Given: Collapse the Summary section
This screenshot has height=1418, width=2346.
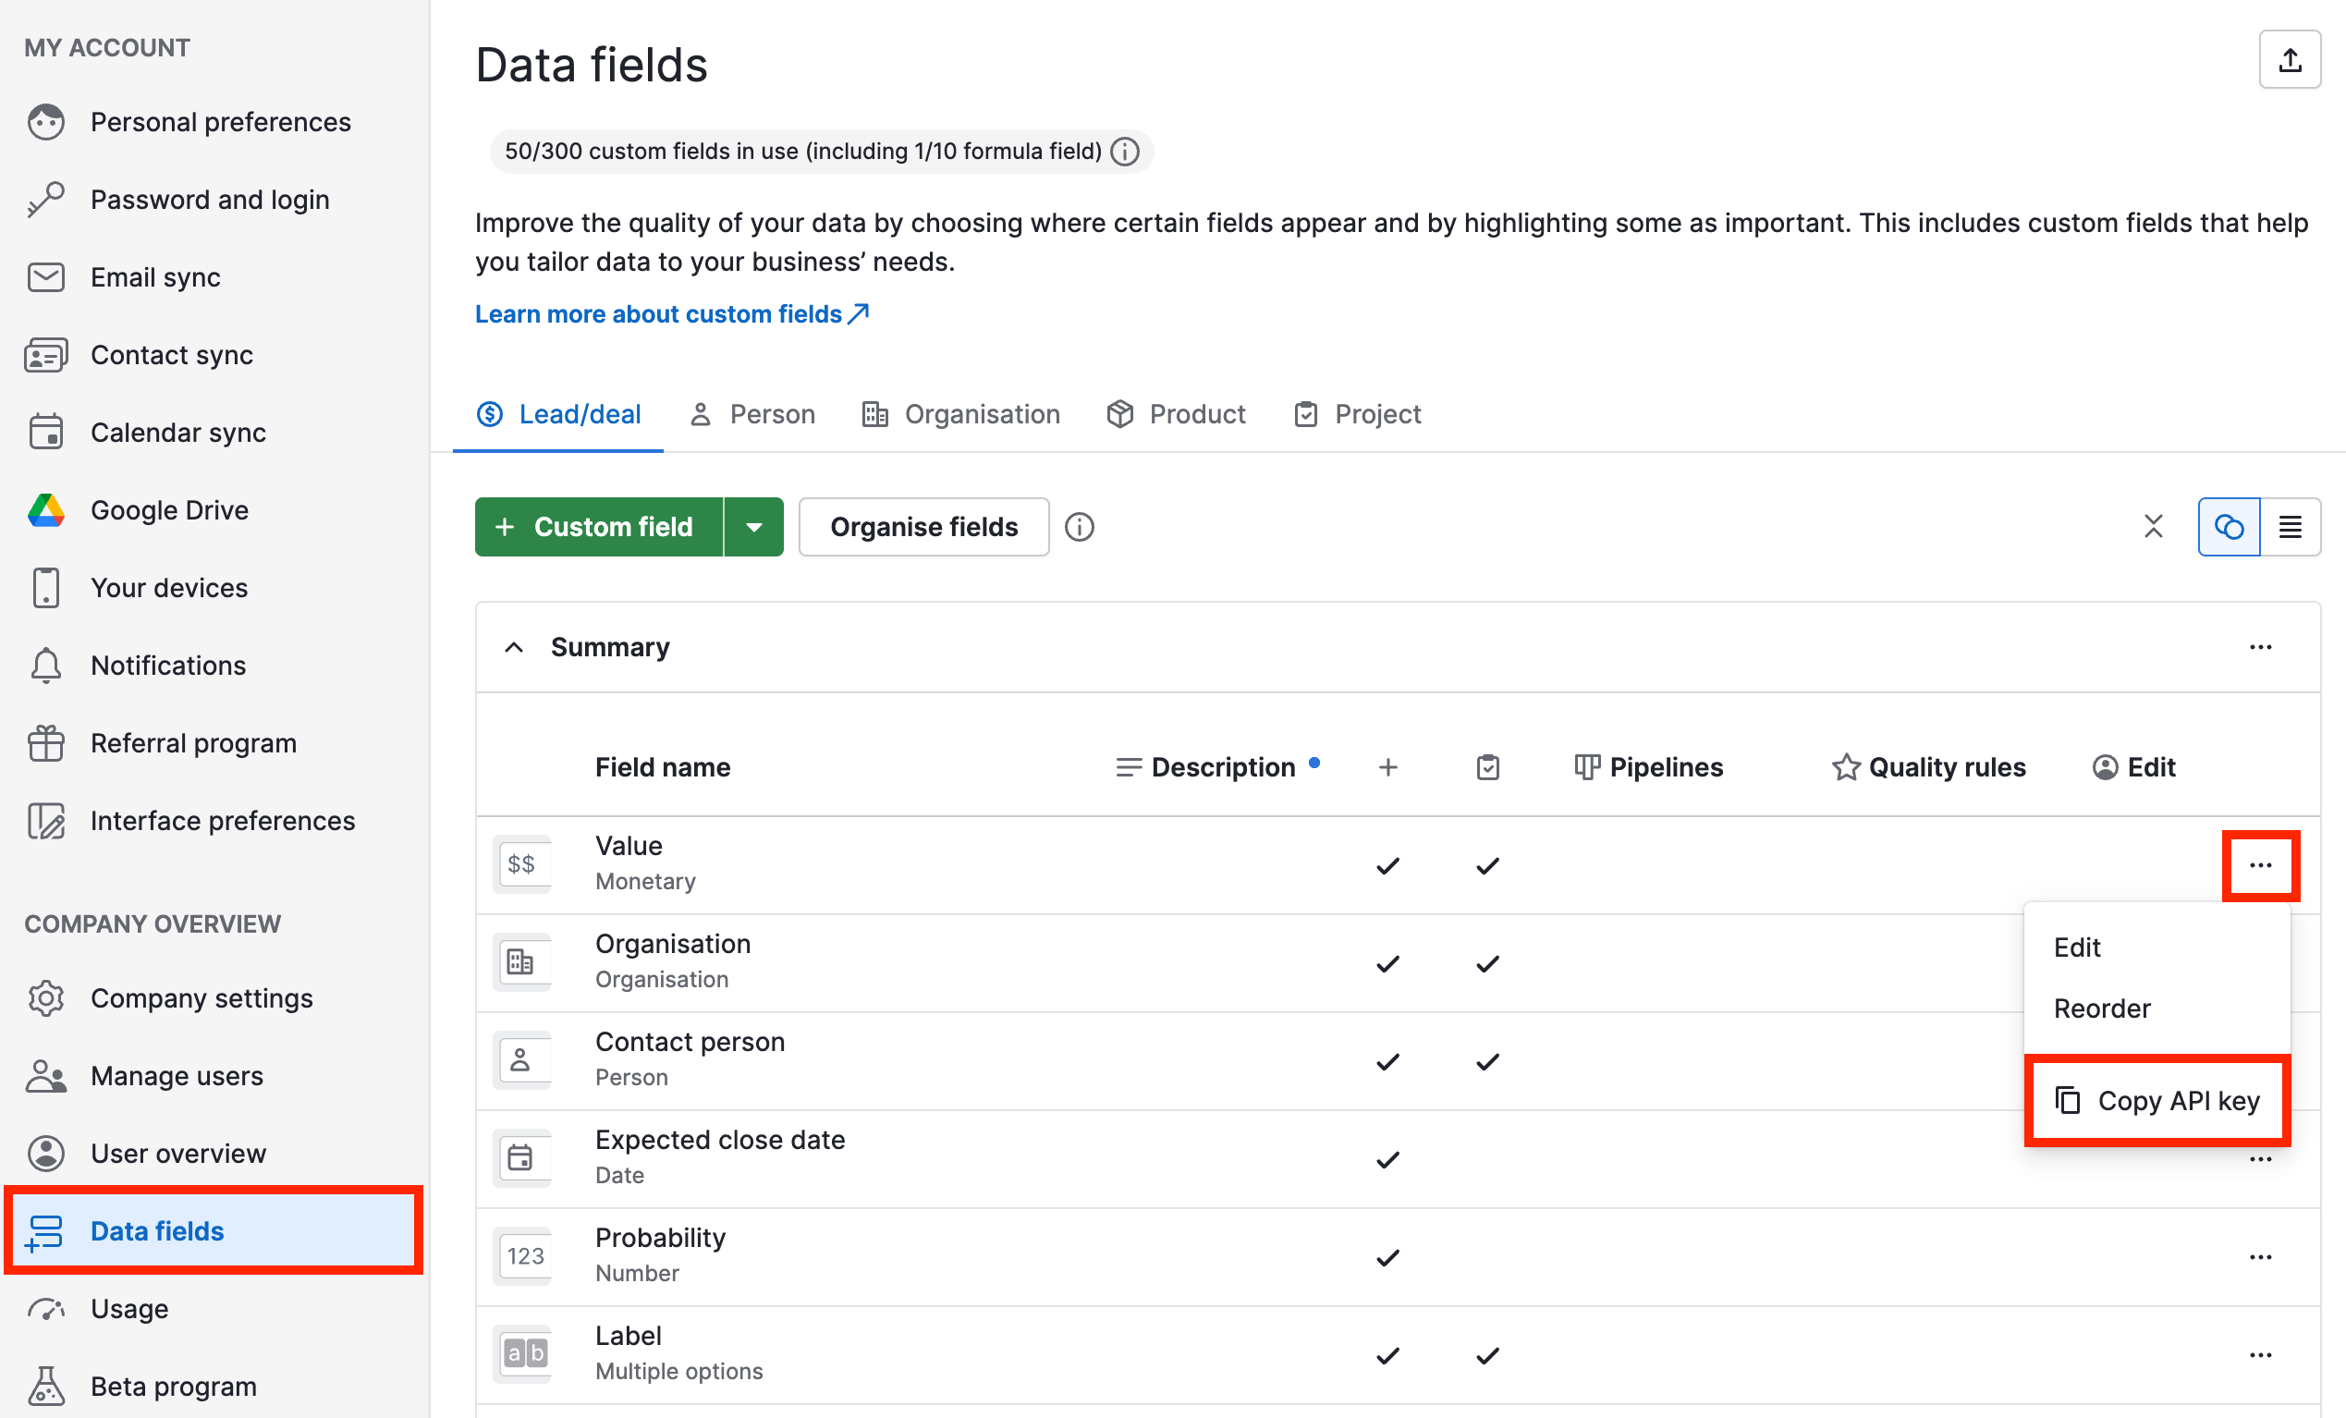Looking at the screenshot, I should [x=513, y=648].
